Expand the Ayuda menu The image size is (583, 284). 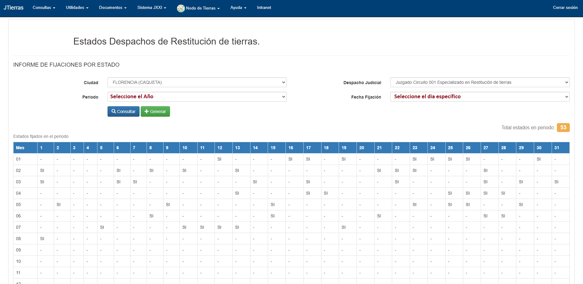pyautogui.click(x=238, y=8)
